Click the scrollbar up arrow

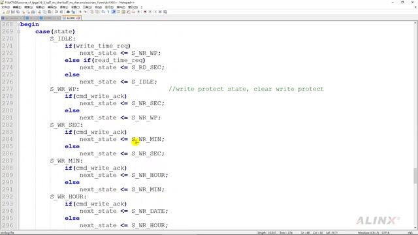[x=415, y=23]
